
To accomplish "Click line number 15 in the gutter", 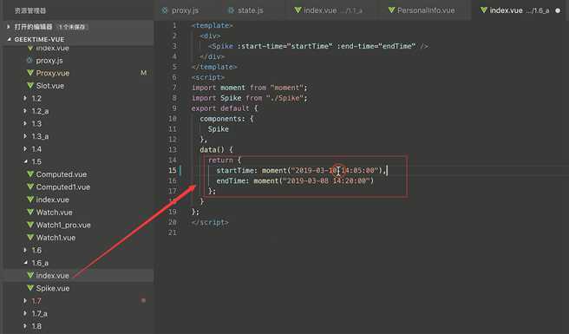I will tap(173, 170).
